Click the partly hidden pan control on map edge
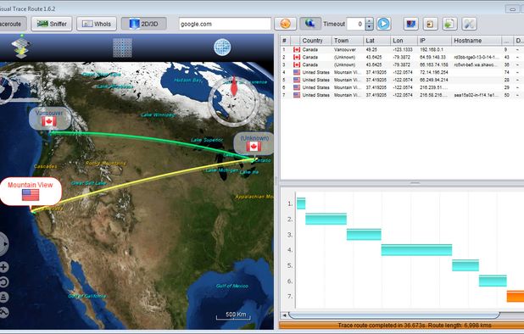 click(3, 244)
